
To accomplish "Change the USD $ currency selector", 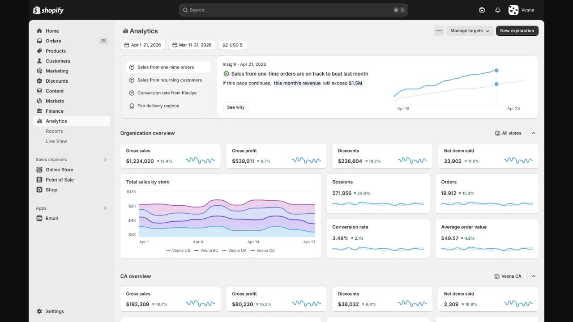I will 233,45.
